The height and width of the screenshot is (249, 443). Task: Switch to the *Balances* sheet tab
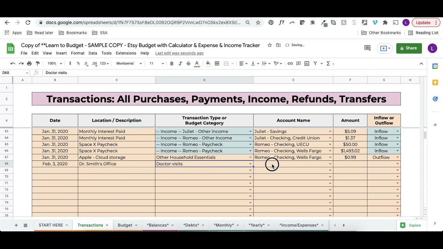pyautogui.click(x=158, y=225)
